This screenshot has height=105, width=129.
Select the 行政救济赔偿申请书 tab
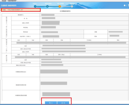coord(12,1)
